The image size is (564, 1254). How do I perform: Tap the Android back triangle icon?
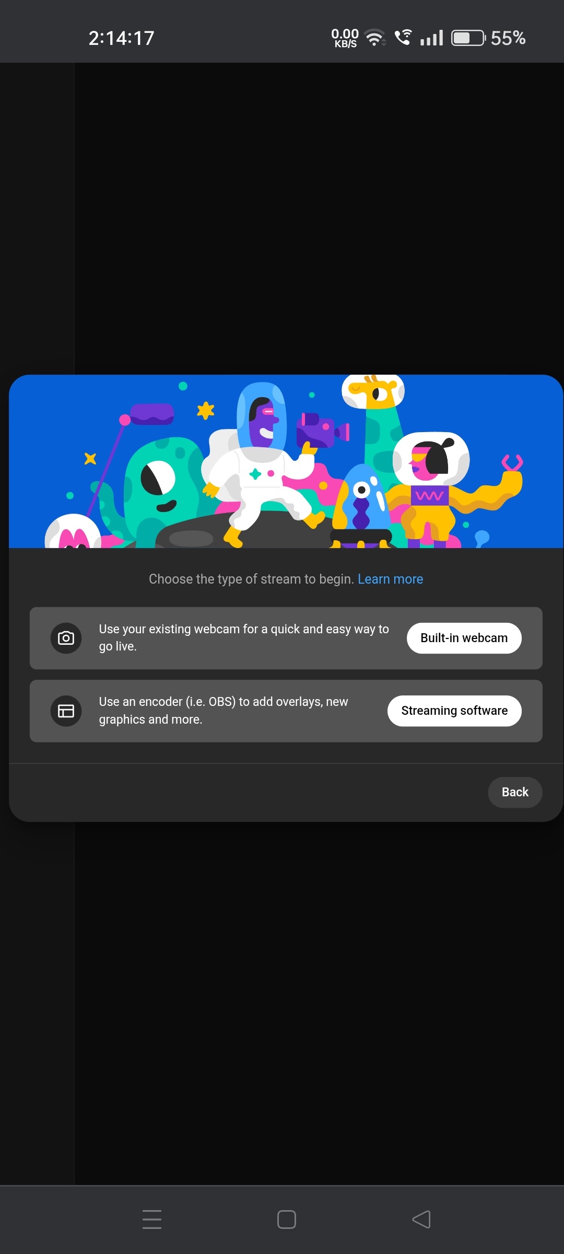[421, 1219]
